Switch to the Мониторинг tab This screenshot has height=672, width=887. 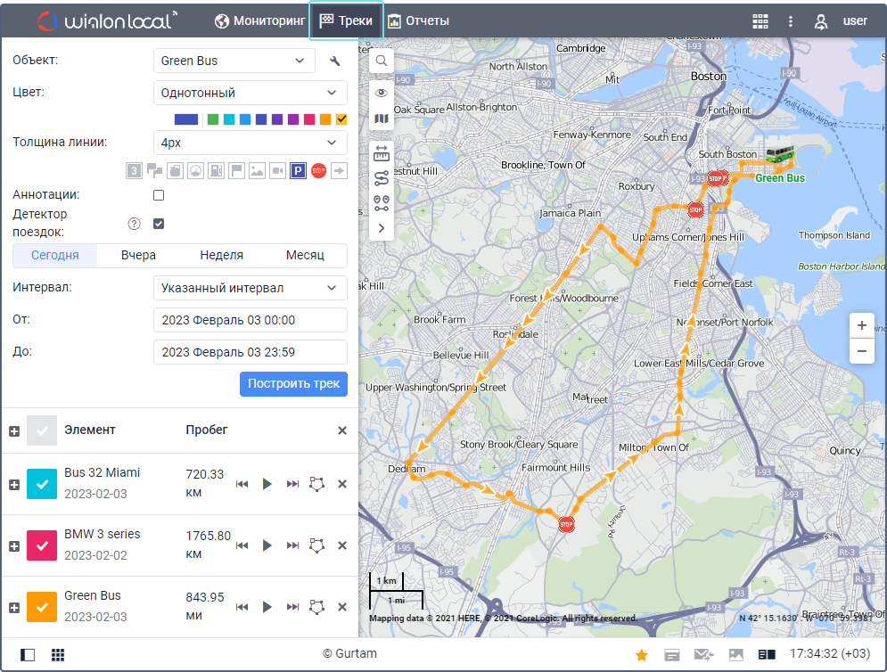(x=260, y=20)
